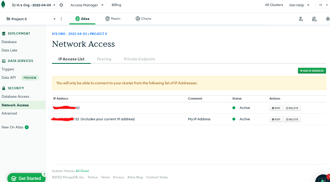Image resolution: width=330 pixels, height=182 pixels.
Task: Click the All Good system status link
Action: pos(82,171)
